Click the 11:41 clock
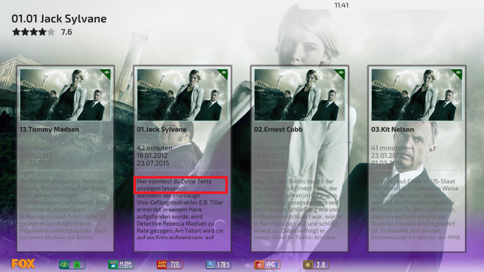Image resolution: width=484 pixels, height=272 pixels. click(x=341, y=5)
